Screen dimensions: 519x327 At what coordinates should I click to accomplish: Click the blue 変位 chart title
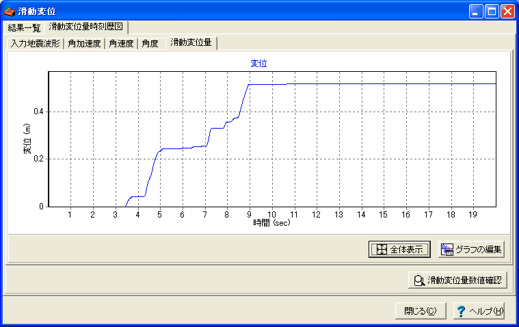click(258, 64)
